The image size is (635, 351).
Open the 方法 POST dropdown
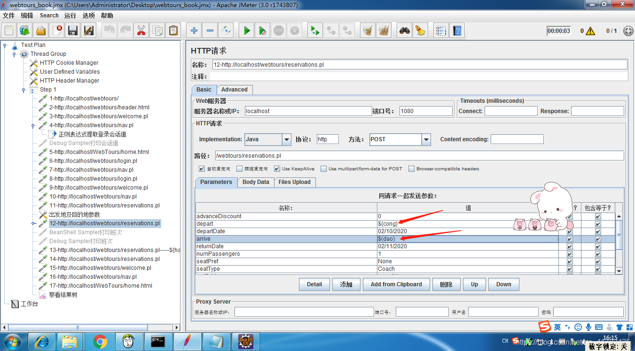(426, 139)
